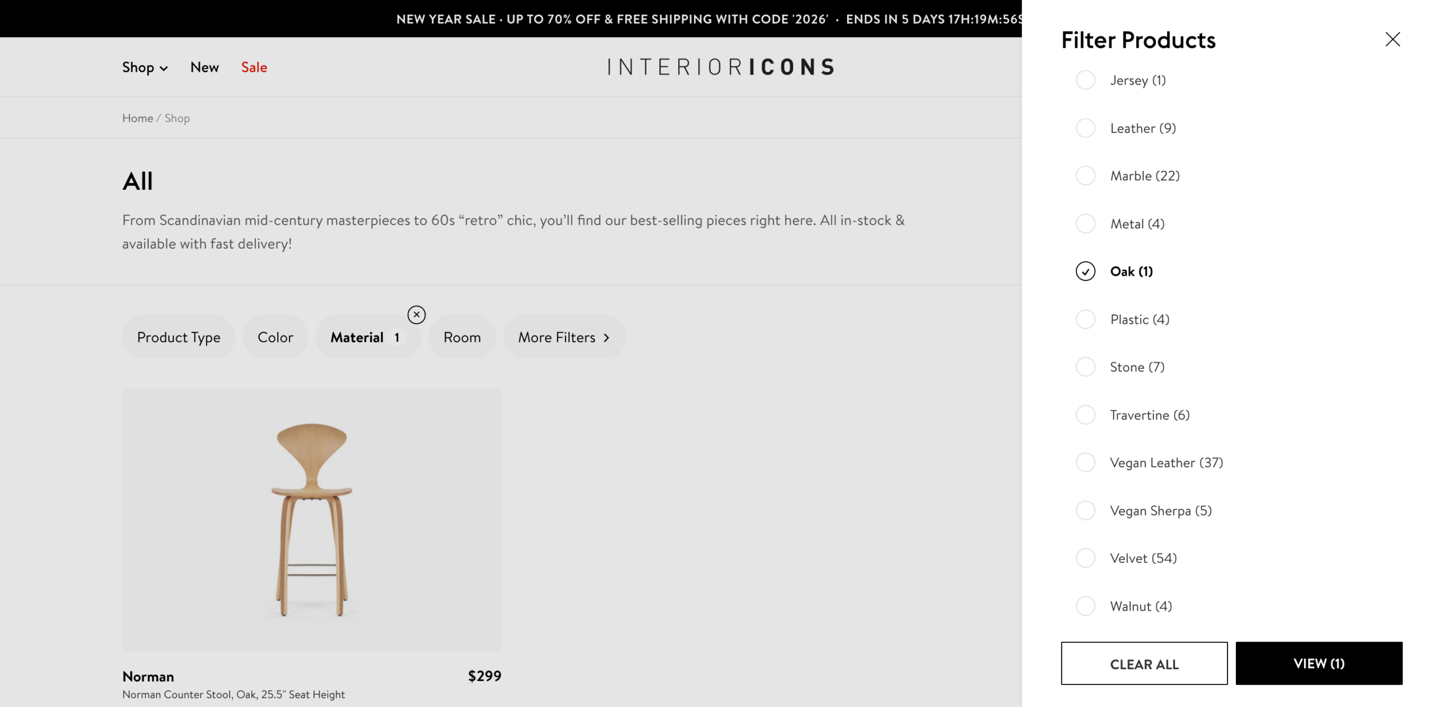1442x707 pixels.
Task: Open the Sale menu item
Action: [x=254, y=68]
